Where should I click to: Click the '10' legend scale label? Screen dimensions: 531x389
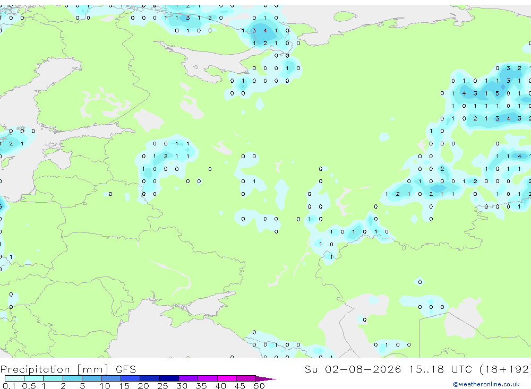click(105, 386)
